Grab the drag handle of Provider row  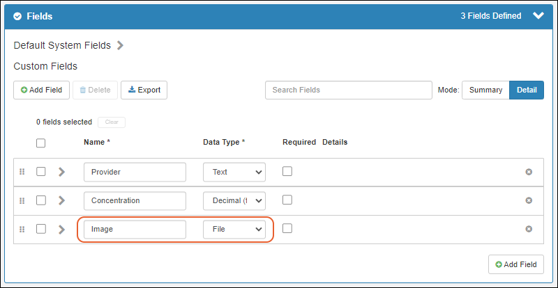[x=22, y=172]
